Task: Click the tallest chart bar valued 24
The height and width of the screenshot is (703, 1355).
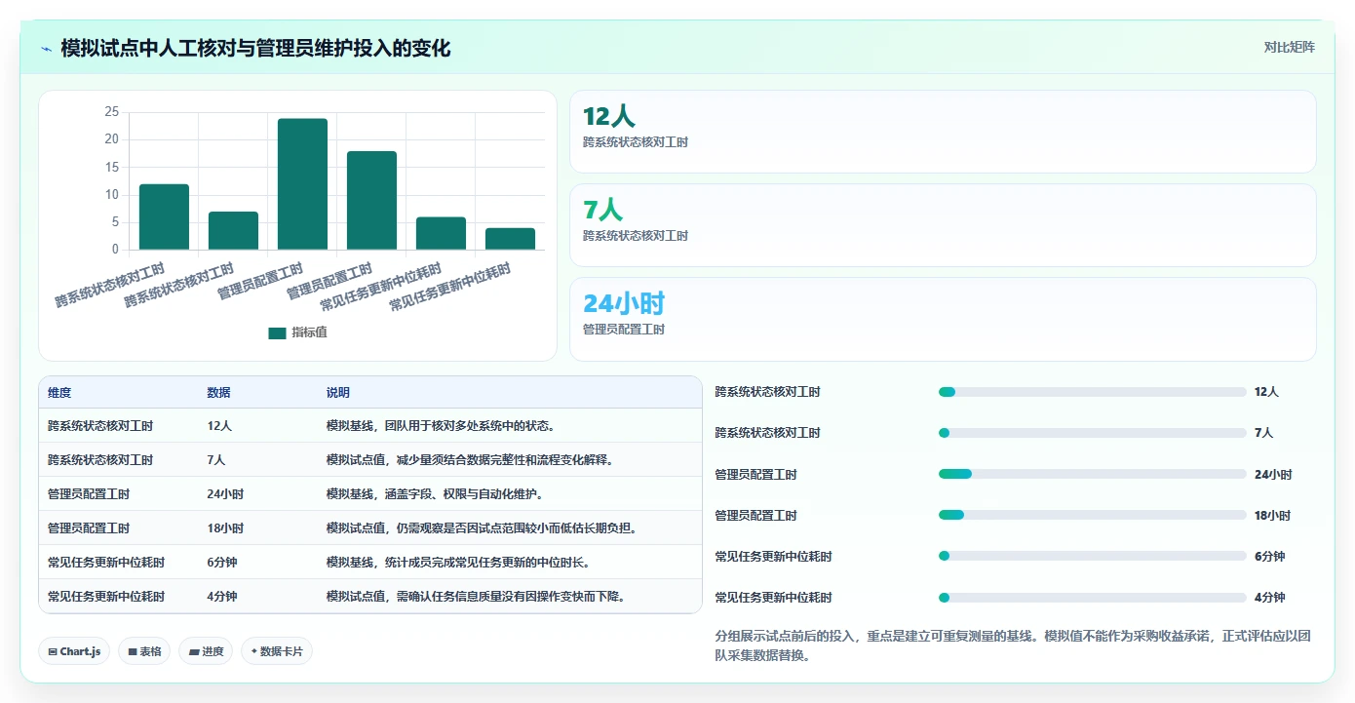Action: pos(302,184)
